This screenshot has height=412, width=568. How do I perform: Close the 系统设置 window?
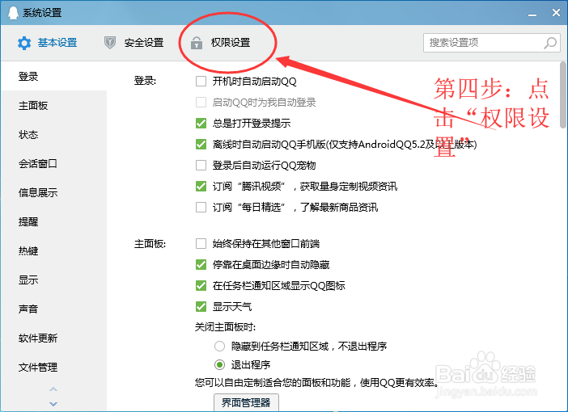[x=556, y=13]
